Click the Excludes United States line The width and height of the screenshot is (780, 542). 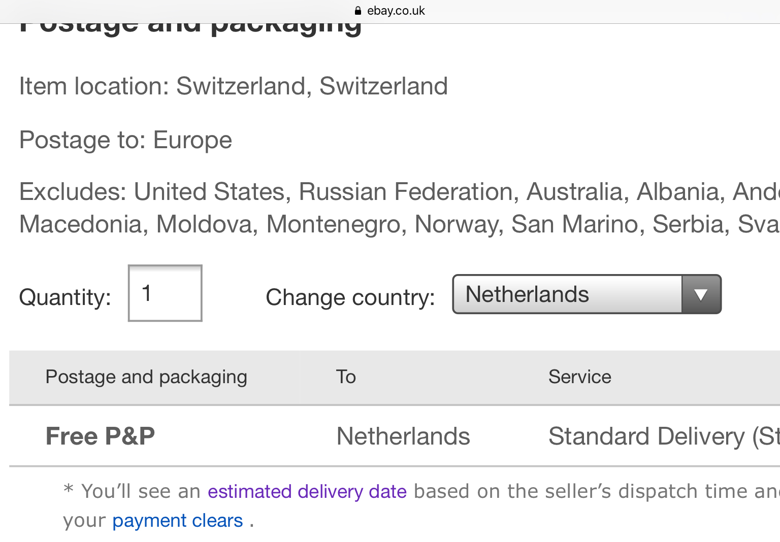(400, 192)
